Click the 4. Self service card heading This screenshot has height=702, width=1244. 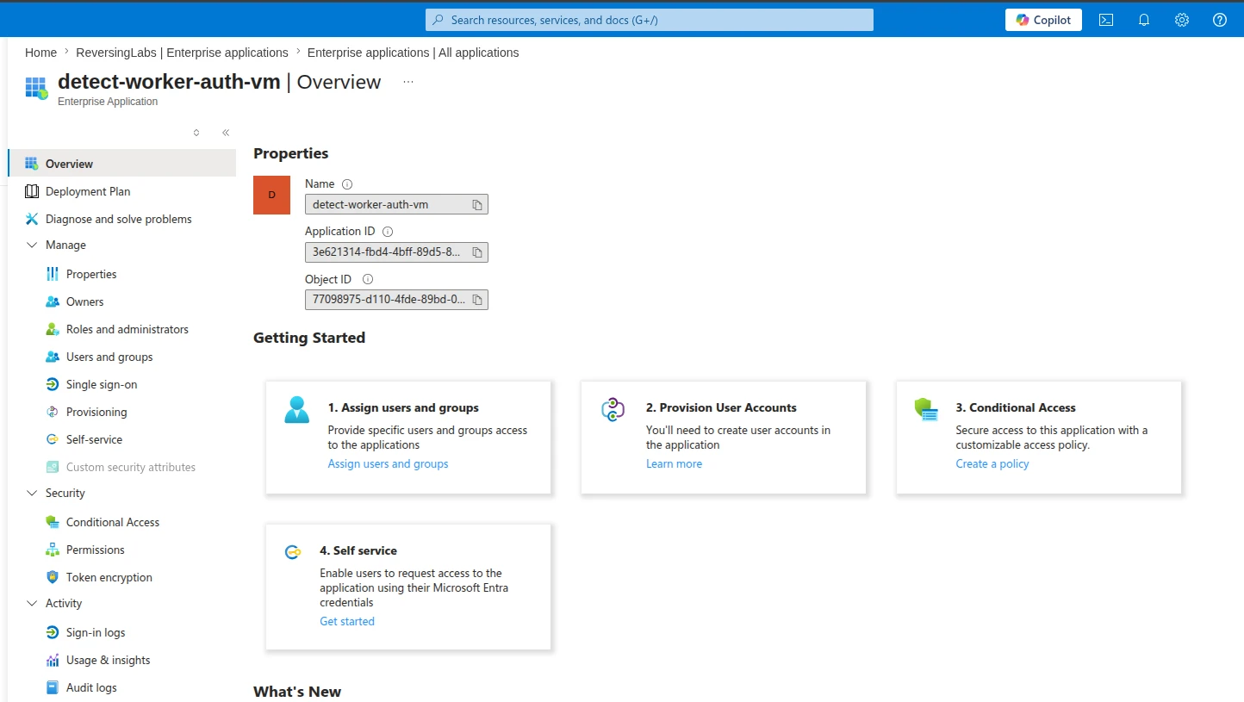point(358,550)
